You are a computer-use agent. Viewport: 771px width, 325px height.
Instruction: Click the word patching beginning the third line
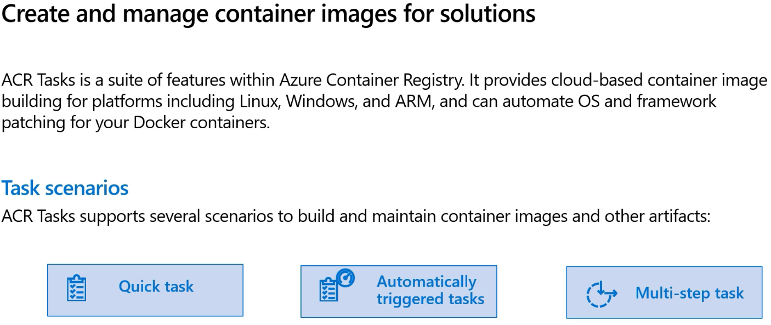[27, 123]
